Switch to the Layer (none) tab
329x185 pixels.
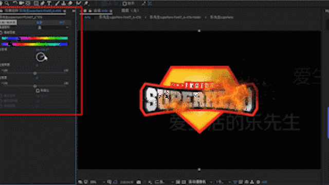click(x=130, y=10)
